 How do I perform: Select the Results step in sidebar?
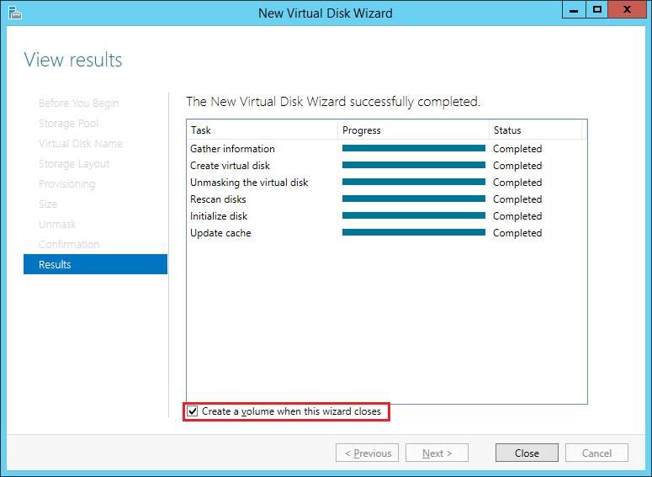(95, 264)
